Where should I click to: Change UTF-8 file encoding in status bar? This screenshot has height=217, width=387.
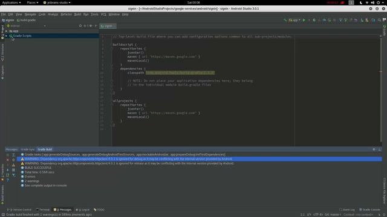click(x=318, y=215)
